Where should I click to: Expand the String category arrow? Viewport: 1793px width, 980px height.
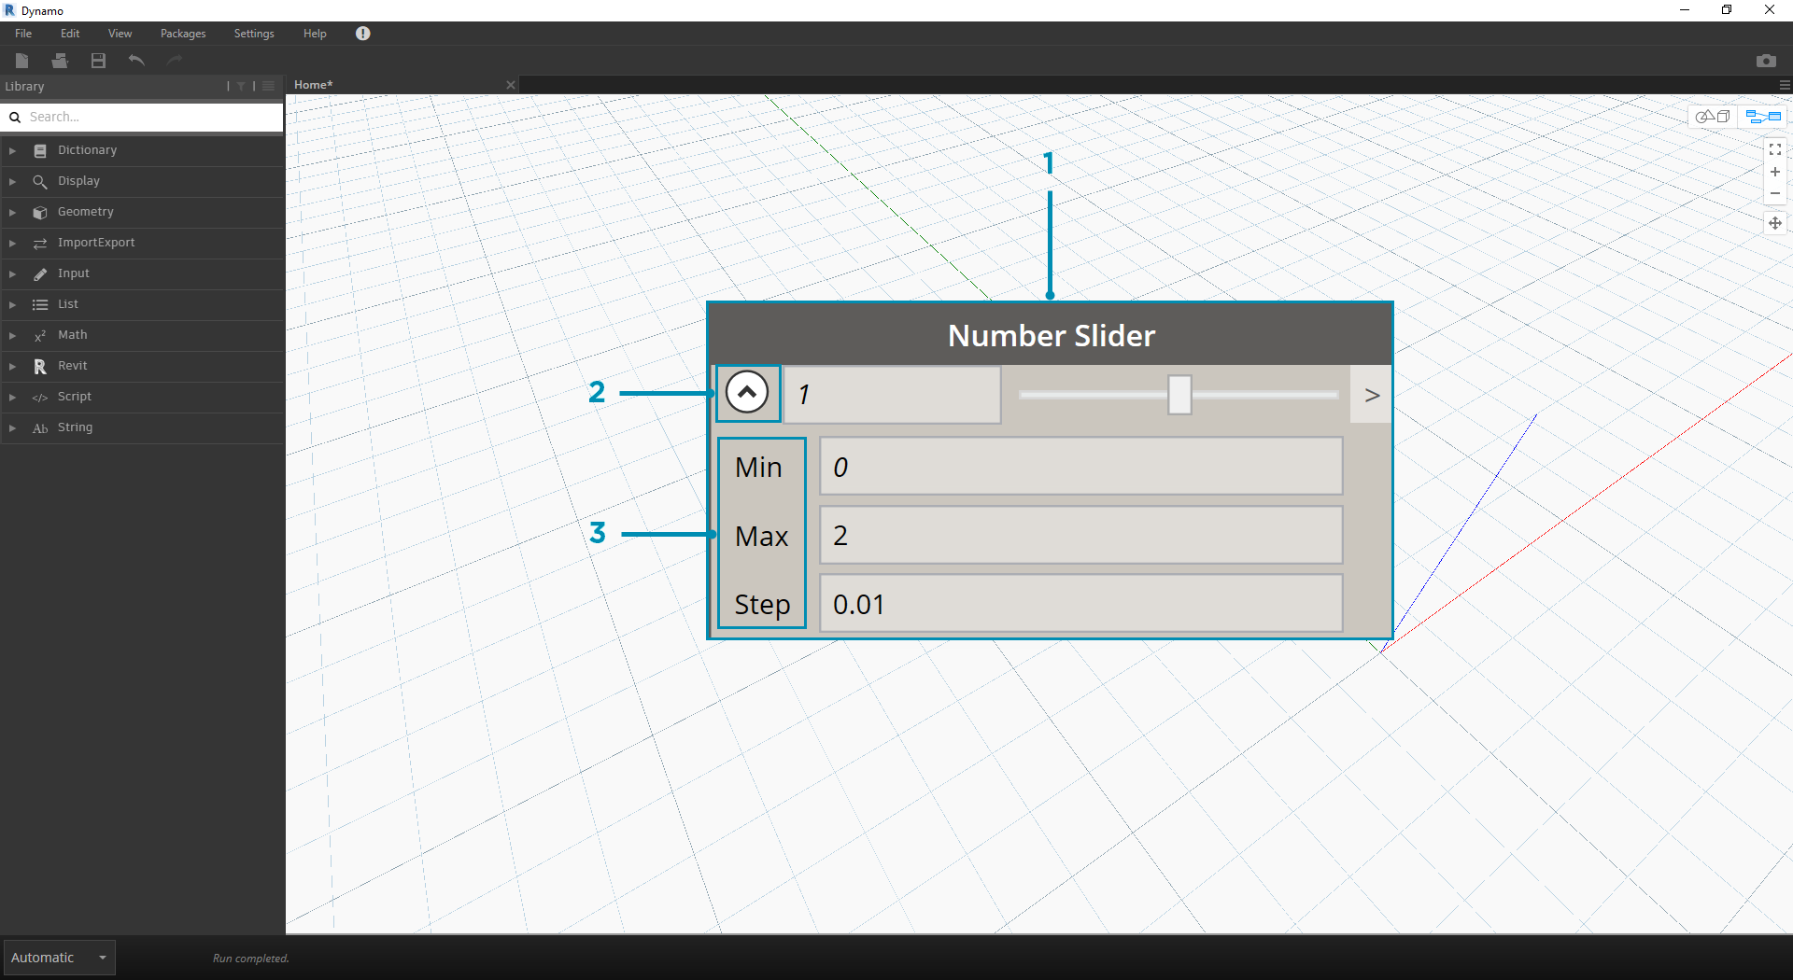coord(12,427)
